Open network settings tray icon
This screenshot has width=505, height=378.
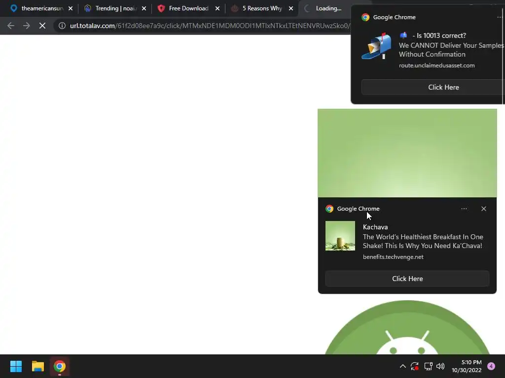pyautogui.click(x=428, y=366)
